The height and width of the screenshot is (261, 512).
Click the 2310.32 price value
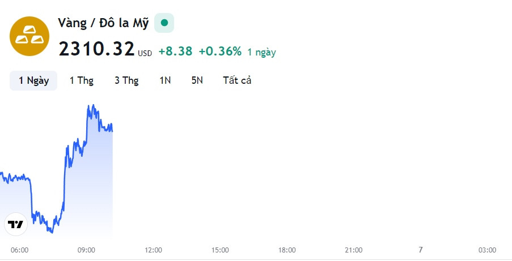[96, 49]
